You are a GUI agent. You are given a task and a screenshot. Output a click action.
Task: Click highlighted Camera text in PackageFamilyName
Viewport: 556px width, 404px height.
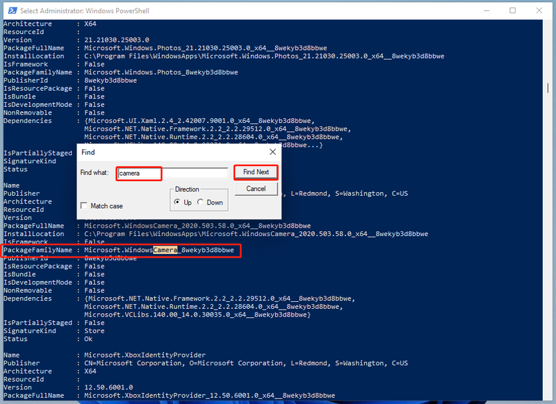pyautogui.click(x=165, y=250)
